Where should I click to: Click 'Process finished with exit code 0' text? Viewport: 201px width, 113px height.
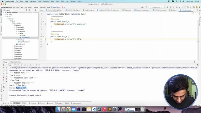point(25,95)
